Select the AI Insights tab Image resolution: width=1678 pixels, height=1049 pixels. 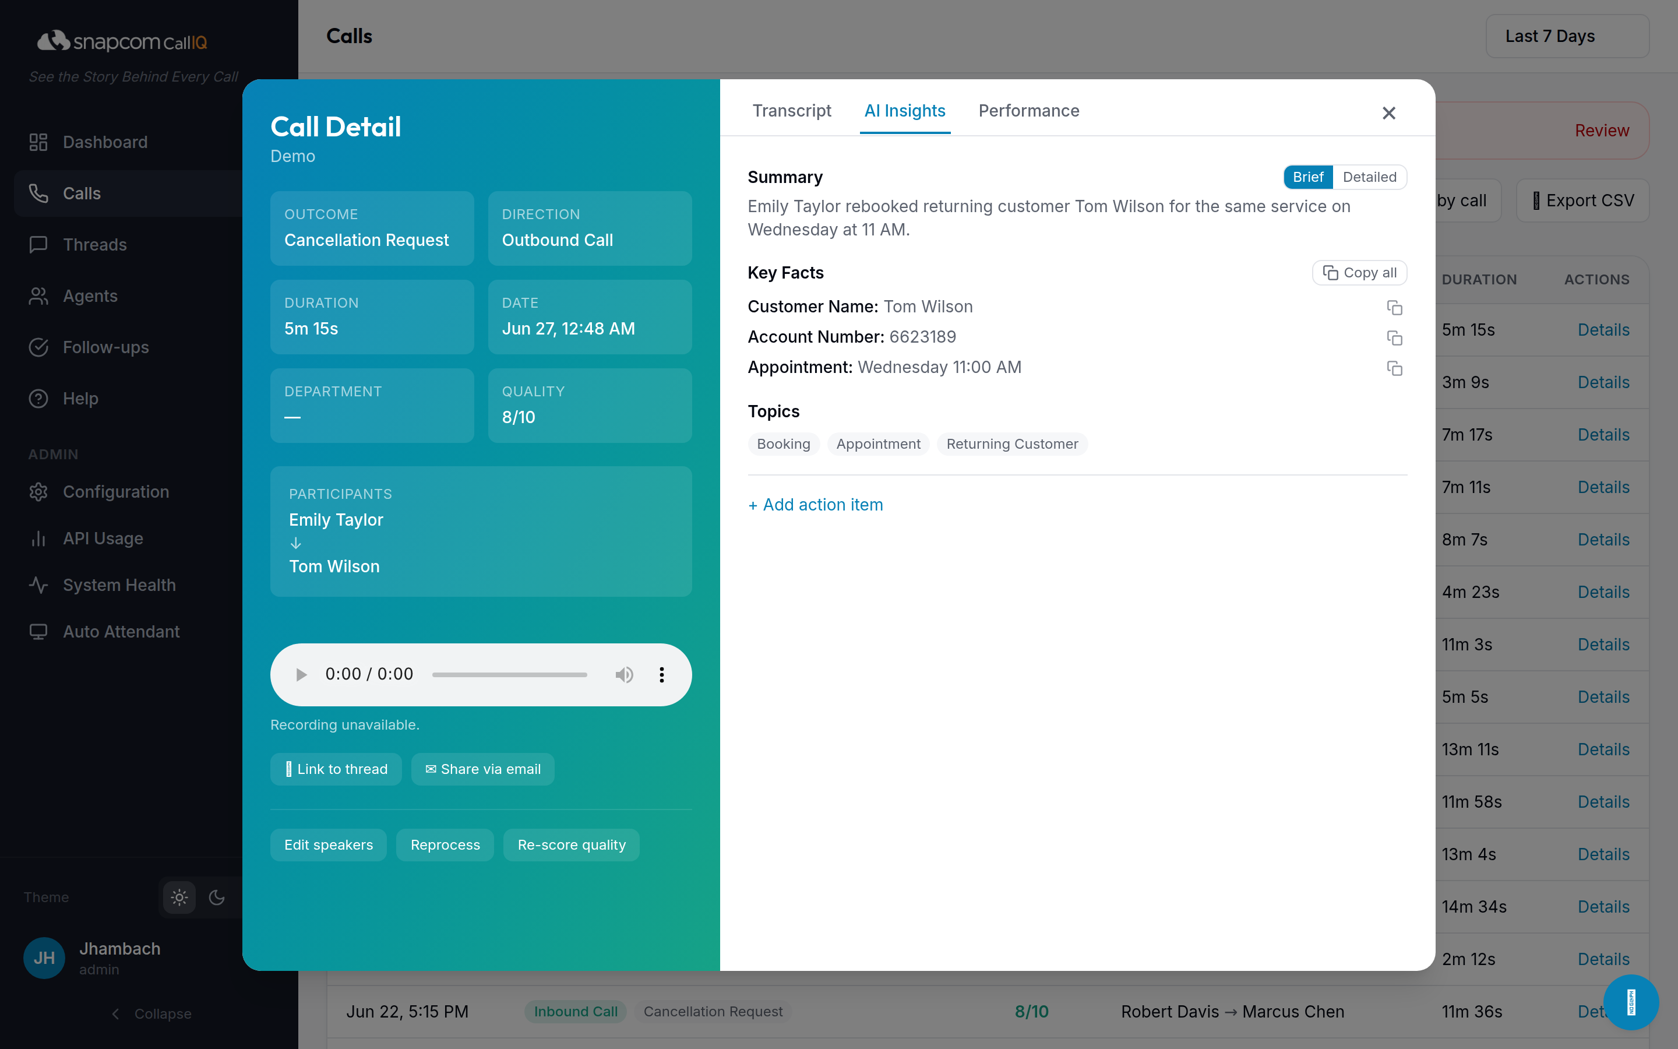tap(905, 111)
